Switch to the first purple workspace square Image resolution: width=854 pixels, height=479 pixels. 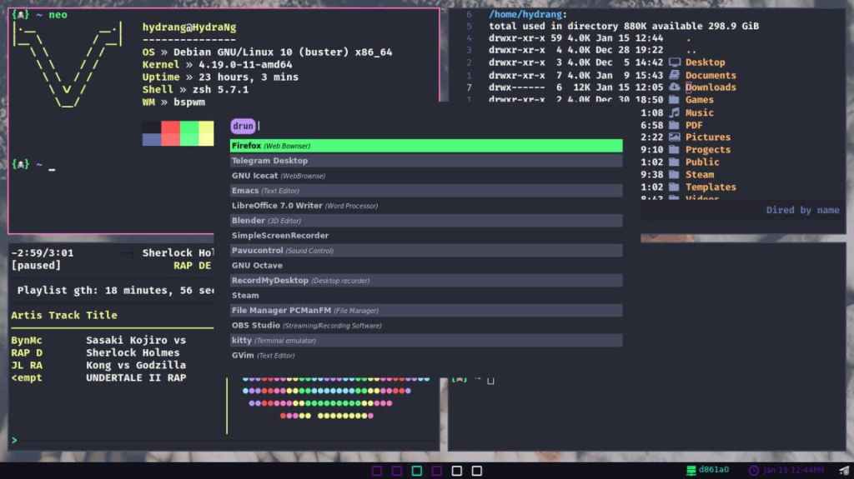click(x=377, y=471)
